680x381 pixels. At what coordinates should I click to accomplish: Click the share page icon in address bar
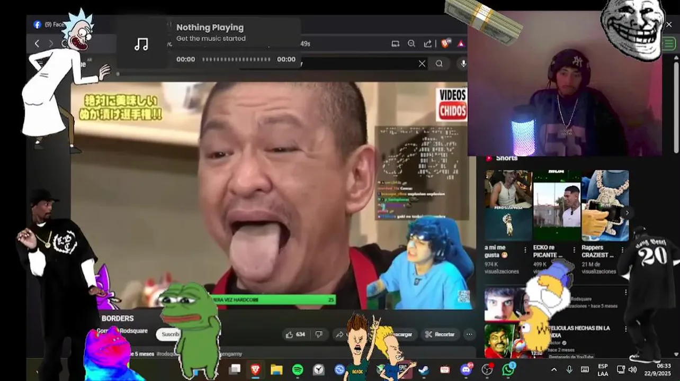coord(428,44)
